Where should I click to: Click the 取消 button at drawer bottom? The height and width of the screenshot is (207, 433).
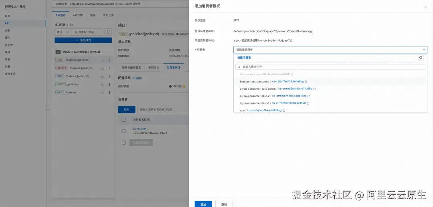[224, 205]
